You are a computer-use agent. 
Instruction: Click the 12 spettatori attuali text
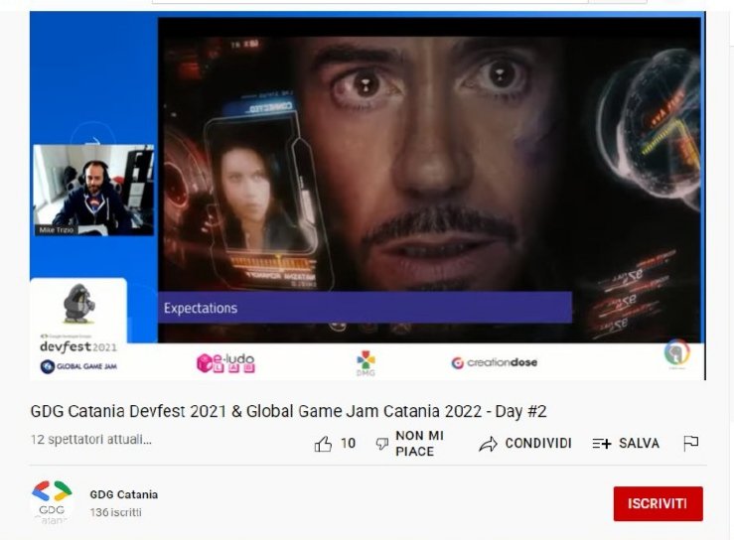pos(90,440)
